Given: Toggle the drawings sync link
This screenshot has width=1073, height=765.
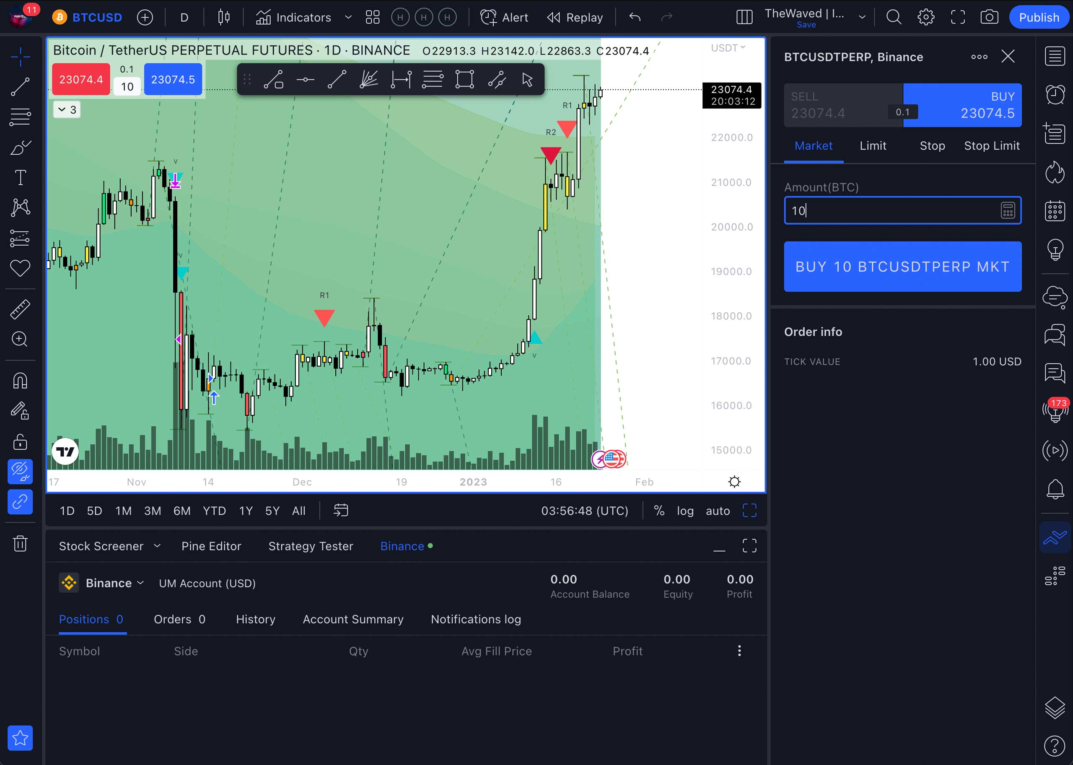Looking at the screenshot, I should pos(20,502).
